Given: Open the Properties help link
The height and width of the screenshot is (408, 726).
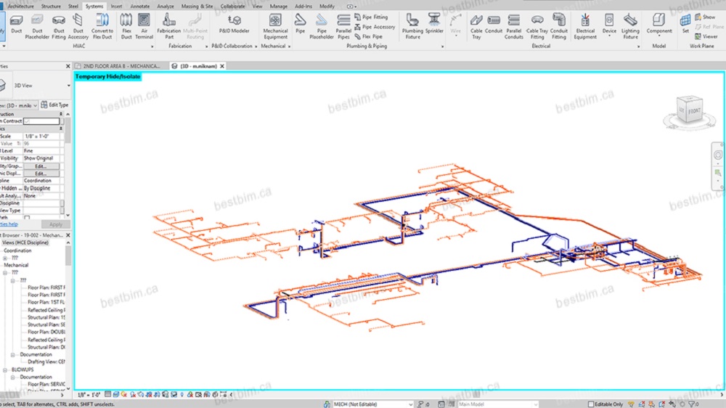Looking at the screenshot, I should click(x=9, y=224).
